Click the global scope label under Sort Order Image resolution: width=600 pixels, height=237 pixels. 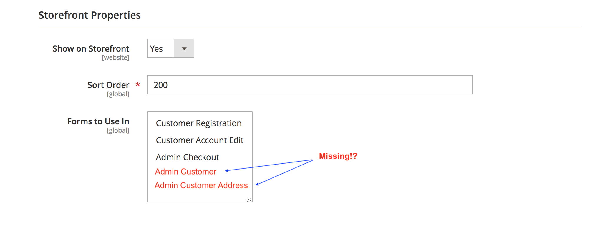point(118,94)
